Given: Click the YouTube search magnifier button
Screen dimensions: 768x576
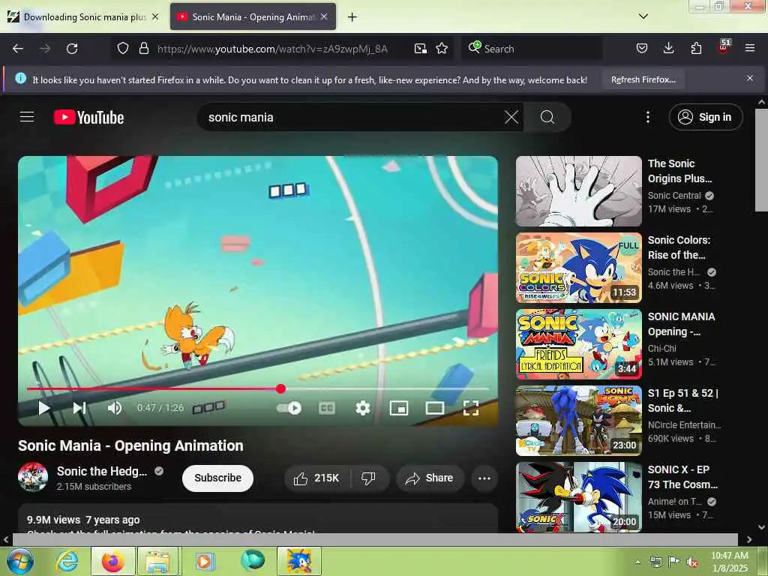Looking at the screenshot, I should tap(547, 117).
